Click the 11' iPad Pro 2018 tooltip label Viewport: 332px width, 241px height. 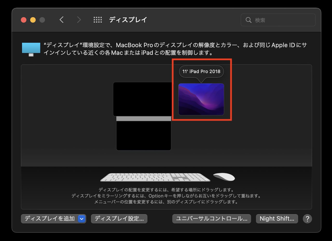pos(201,71)
